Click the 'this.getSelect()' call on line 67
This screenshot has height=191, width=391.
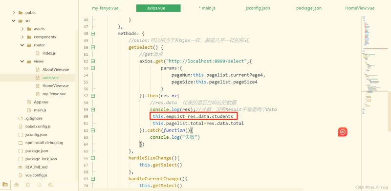(x=161, y=165)
